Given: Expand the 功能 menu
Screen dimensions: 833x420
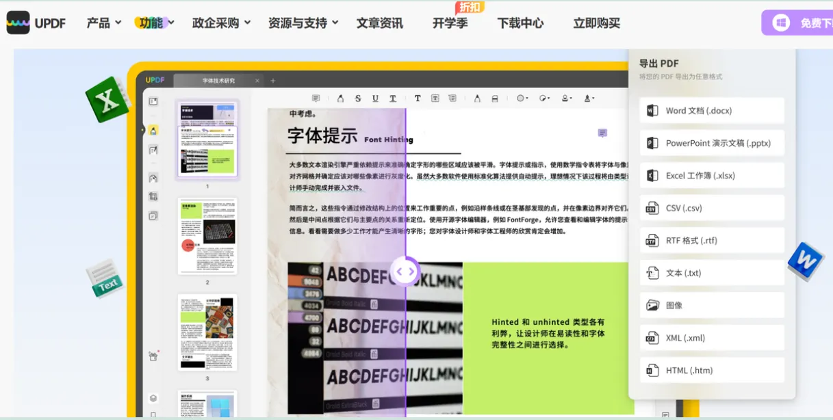Looking at the screenshot, I should (155, 23).
